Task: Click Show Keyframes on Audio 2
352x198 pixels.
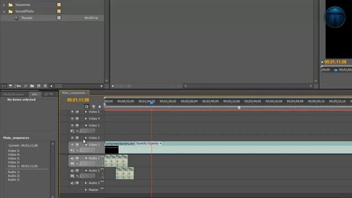Action: click(x=77, y=176)
